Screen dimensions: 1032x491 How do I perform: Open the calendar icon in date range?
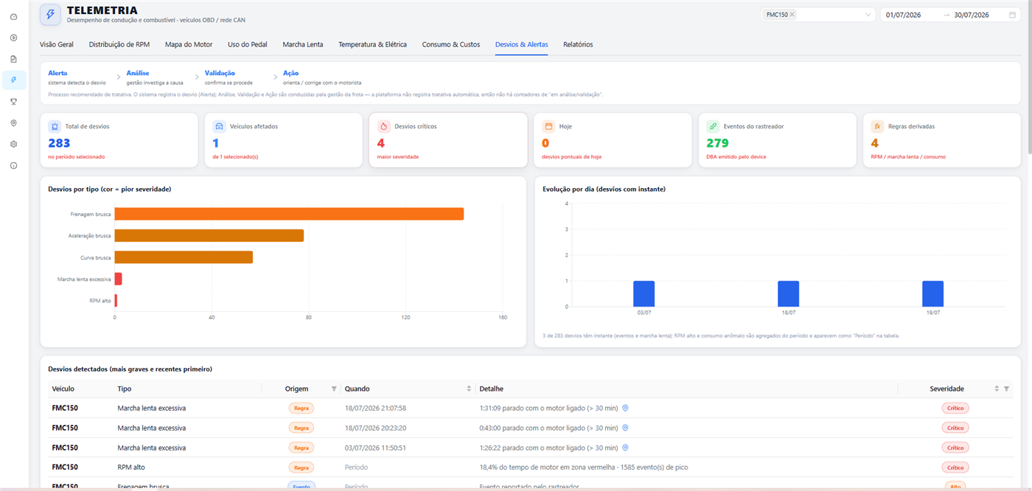coord(1012,15)
